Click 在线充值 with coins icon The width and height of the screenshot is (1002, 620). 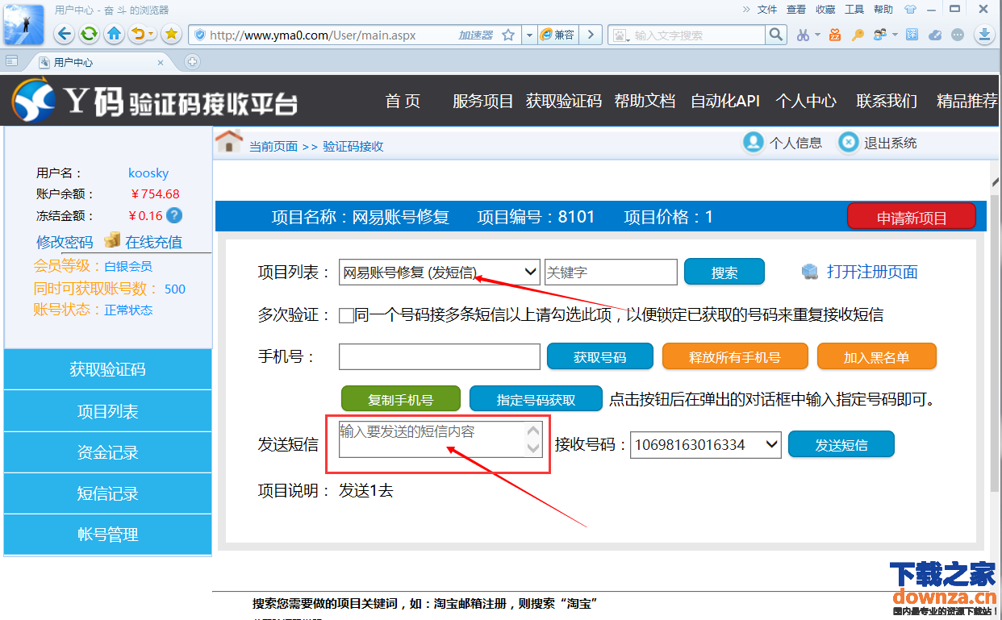(x=144, y=241)
